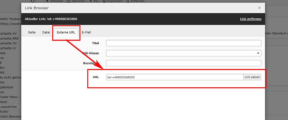Focus the Titel text field
The height and width of the screenshot is (120, 288).
pyautogui.click(x=184, y=43)
